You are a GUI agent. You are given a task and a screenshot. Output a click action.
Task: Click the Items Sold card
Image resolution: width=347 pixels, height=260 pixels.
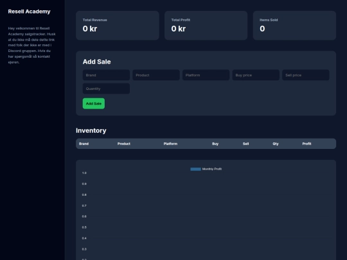pyautogui.click(x=294, y=26)
